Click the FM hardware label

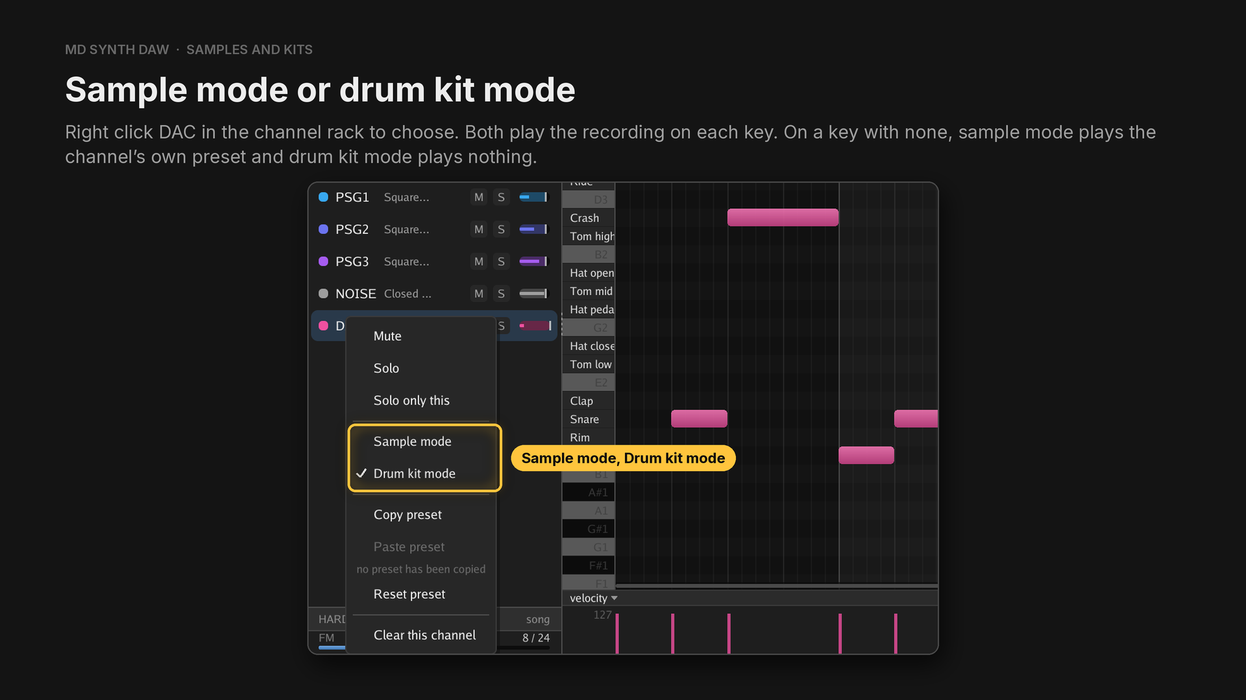pos(326,638)
